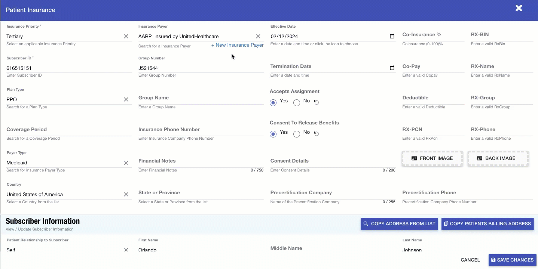Clear the Insurance Payer selection

coord(258,36)
